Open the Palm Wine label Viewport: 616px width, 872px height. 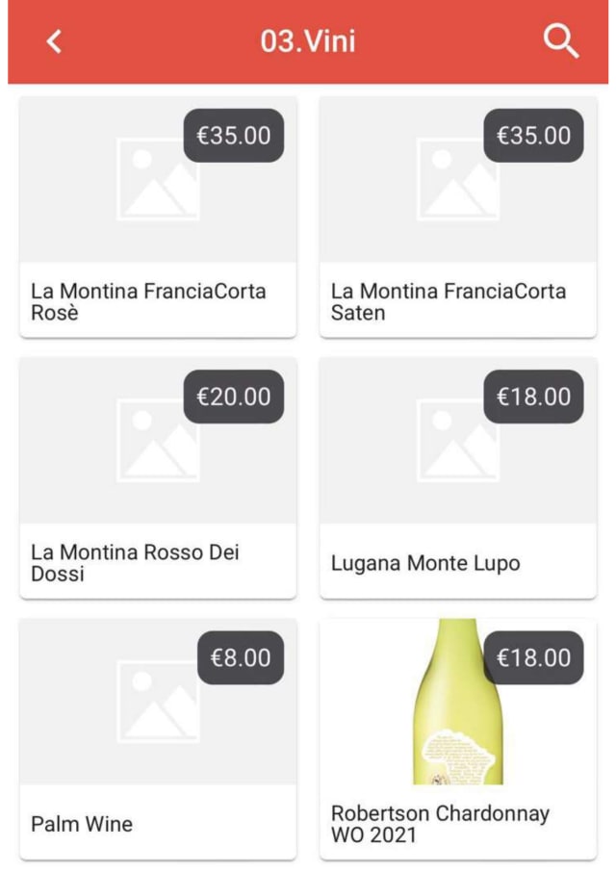pos(82,824)
